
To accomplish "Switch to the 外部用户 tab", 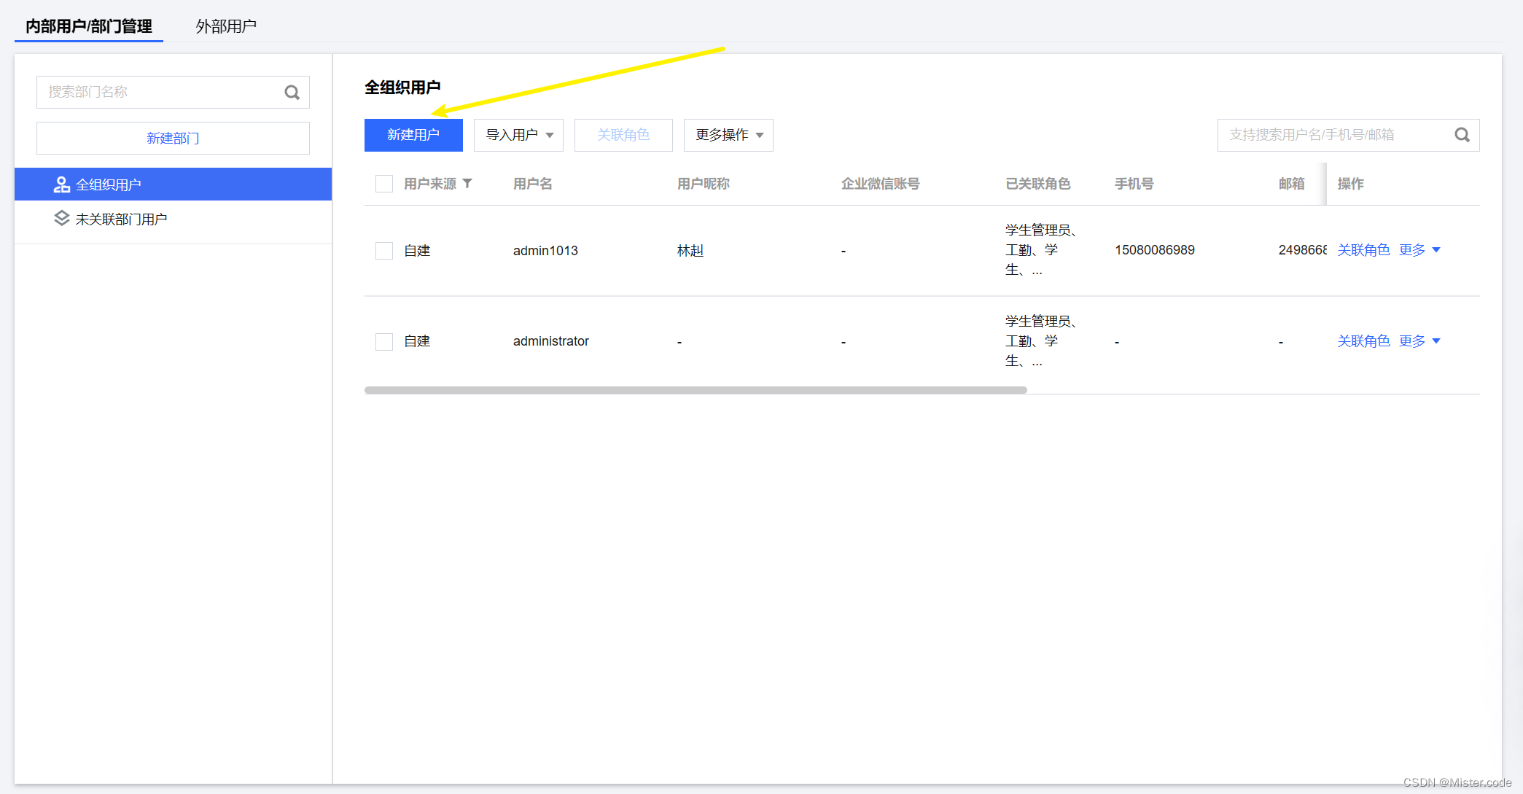I will click(226, 26).
